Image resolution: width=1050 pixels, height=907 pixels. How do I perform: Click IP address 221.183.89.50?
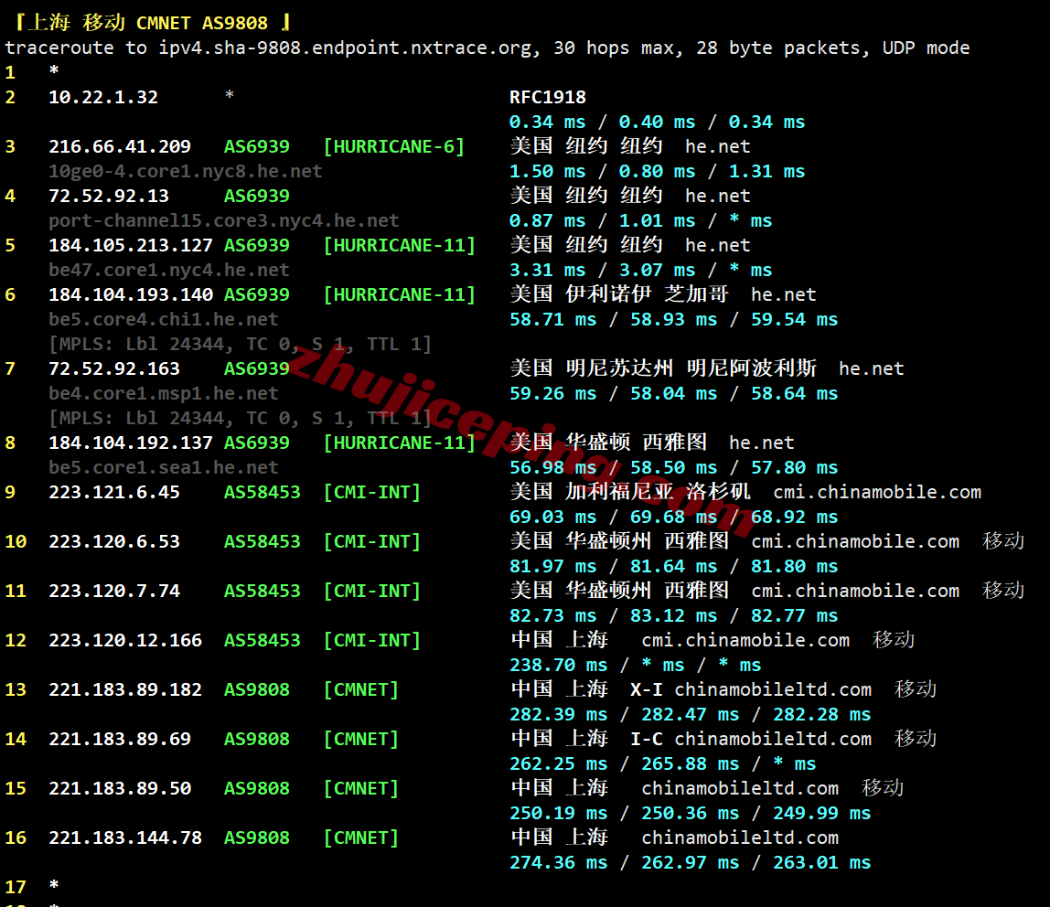(120, 788)
